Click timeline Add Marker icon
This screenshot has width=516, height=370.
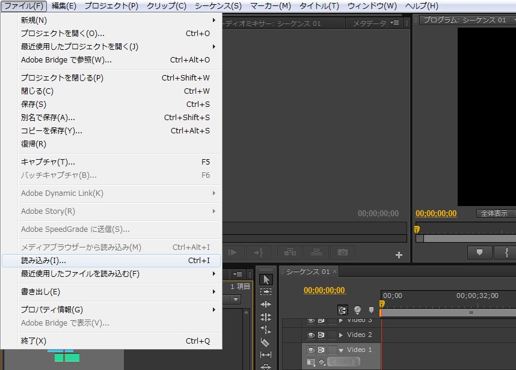coord(372,309)
